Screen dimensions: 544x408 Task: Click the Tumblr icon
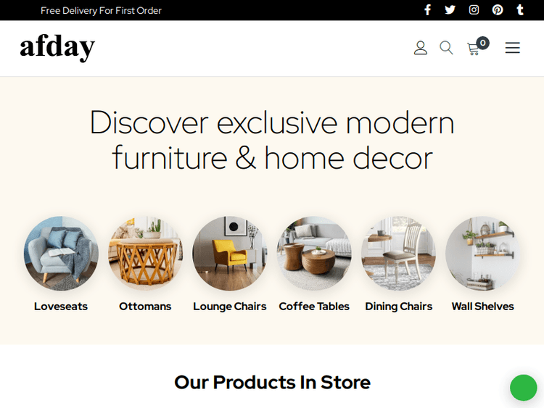520,9
